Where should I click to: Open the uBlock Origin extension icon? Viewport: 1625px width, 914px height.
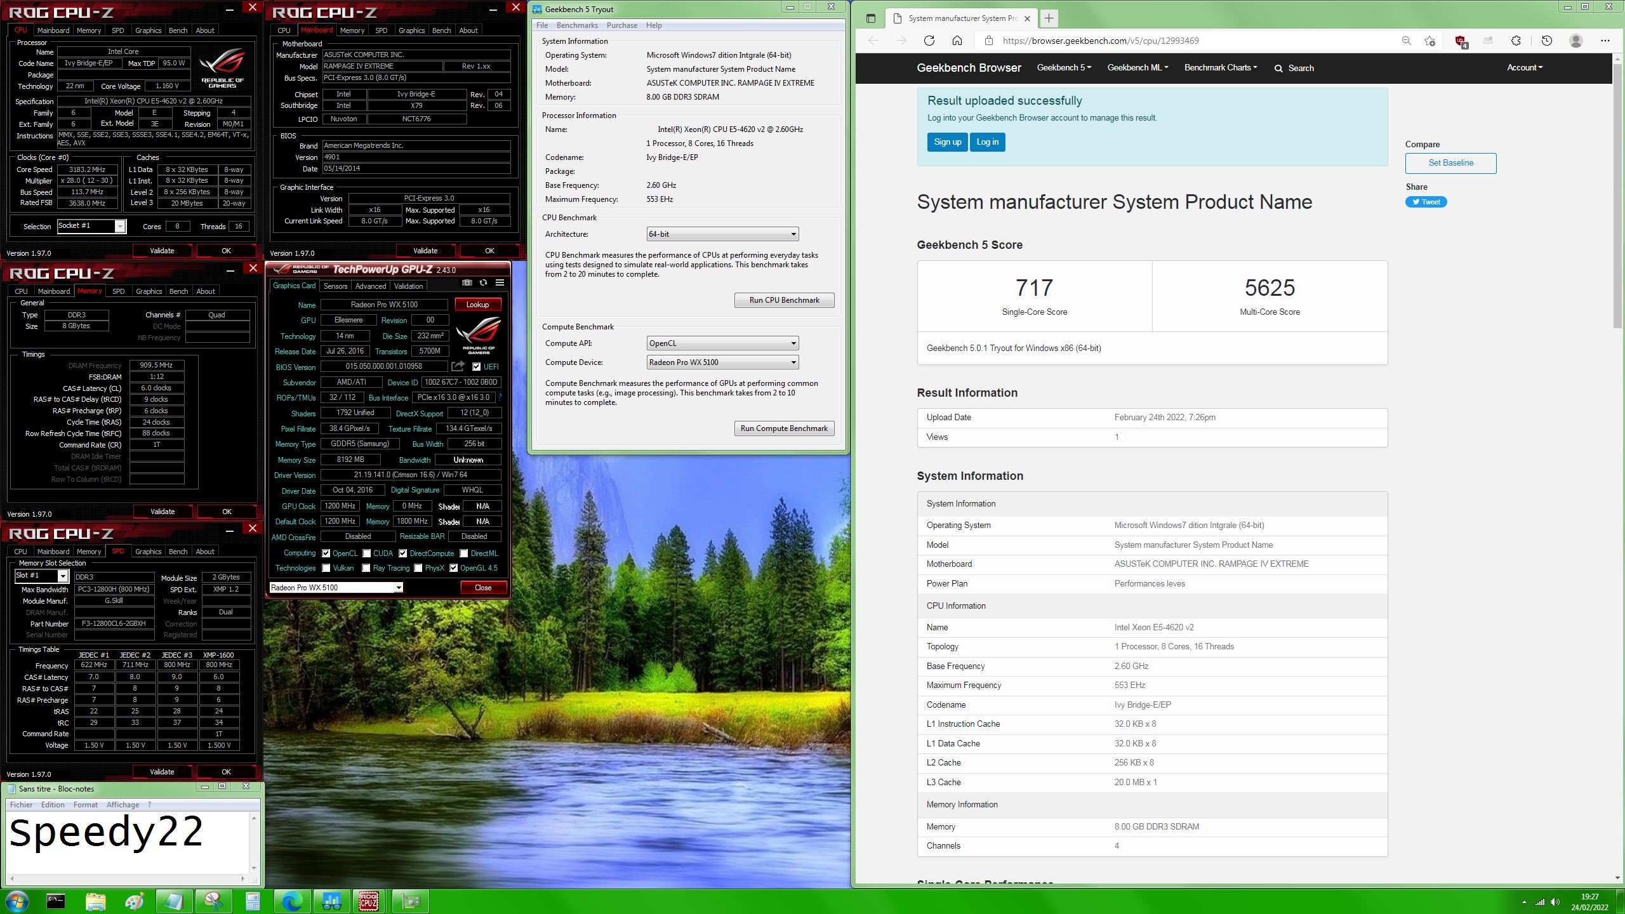[1461, 41]
